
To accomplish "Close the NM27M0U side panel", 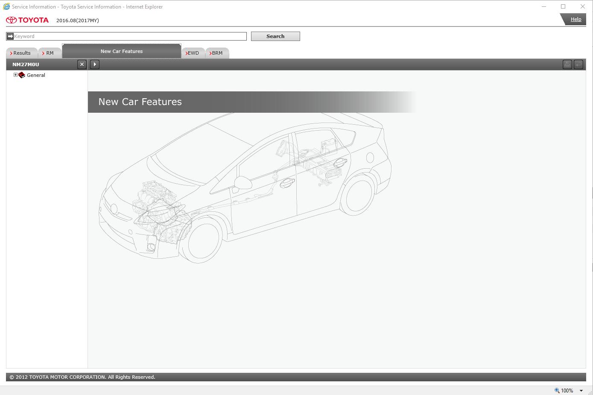I will coord(82,64).
